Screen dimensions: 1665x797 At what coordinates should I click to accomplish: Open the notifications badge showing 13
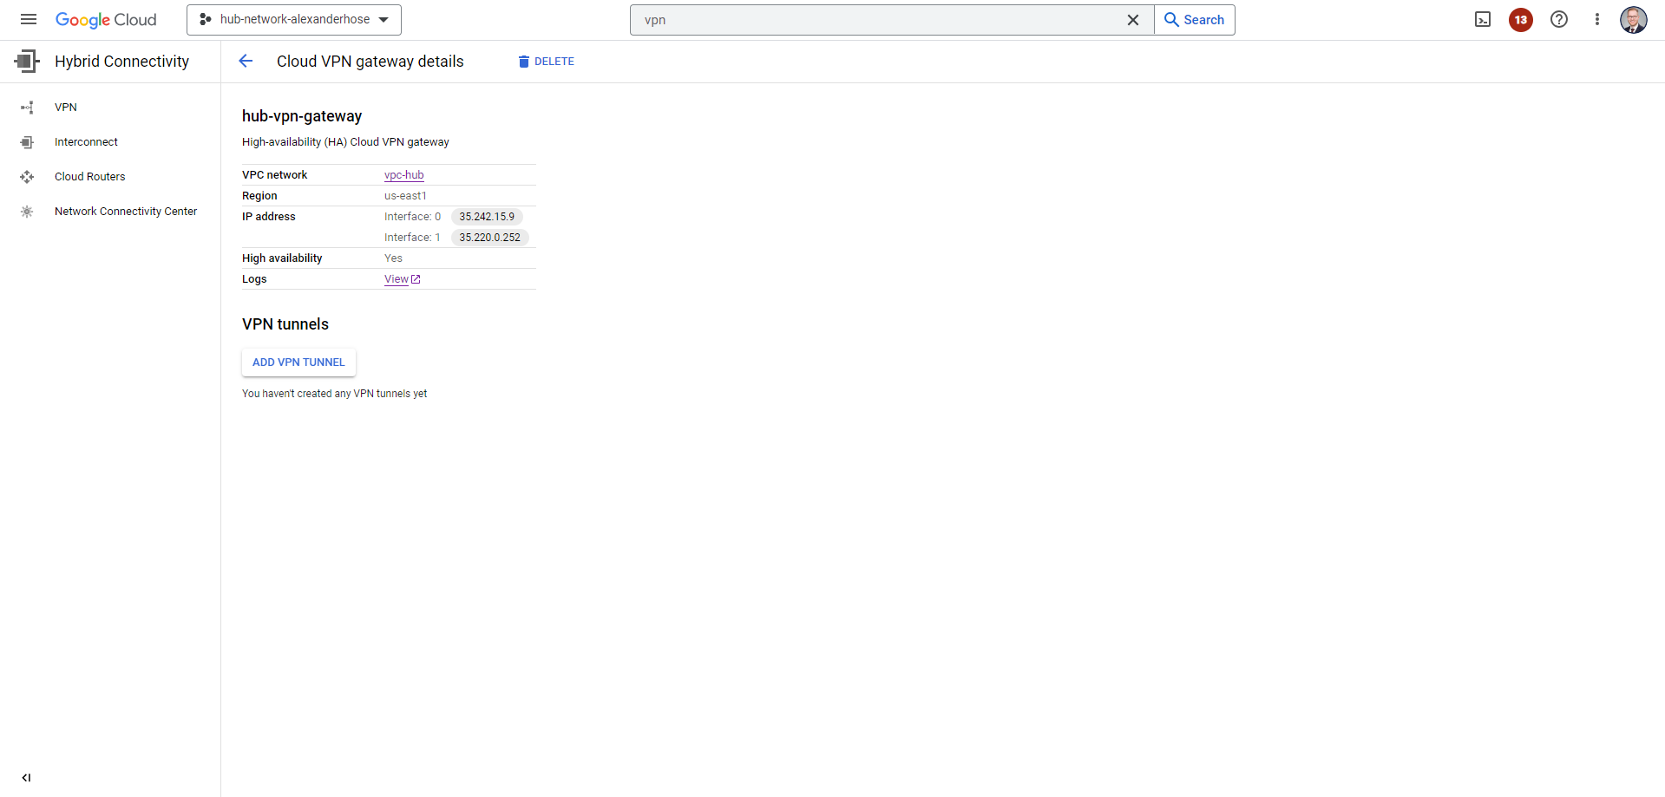pos(1520,19)
